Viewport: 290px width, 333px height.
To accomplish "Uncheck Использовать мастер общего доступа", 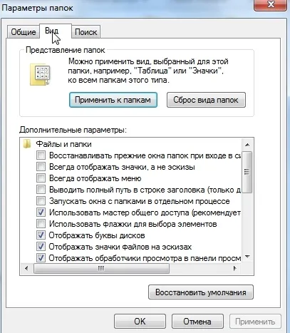I will click(41, 212).
